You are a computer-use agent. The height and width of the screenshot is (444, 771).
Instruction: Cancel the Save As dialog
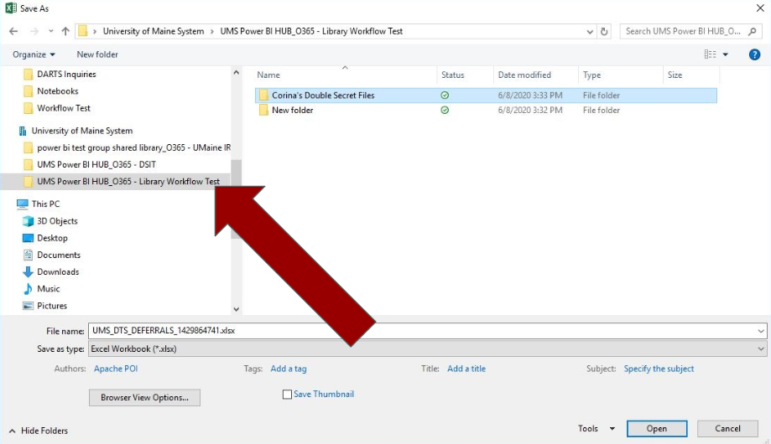727,429
